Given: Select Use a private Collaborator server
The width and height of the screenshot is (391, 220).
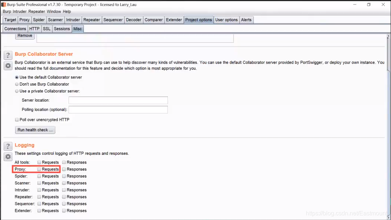Looking at the screenshot, I should click(x=17, y=91).
